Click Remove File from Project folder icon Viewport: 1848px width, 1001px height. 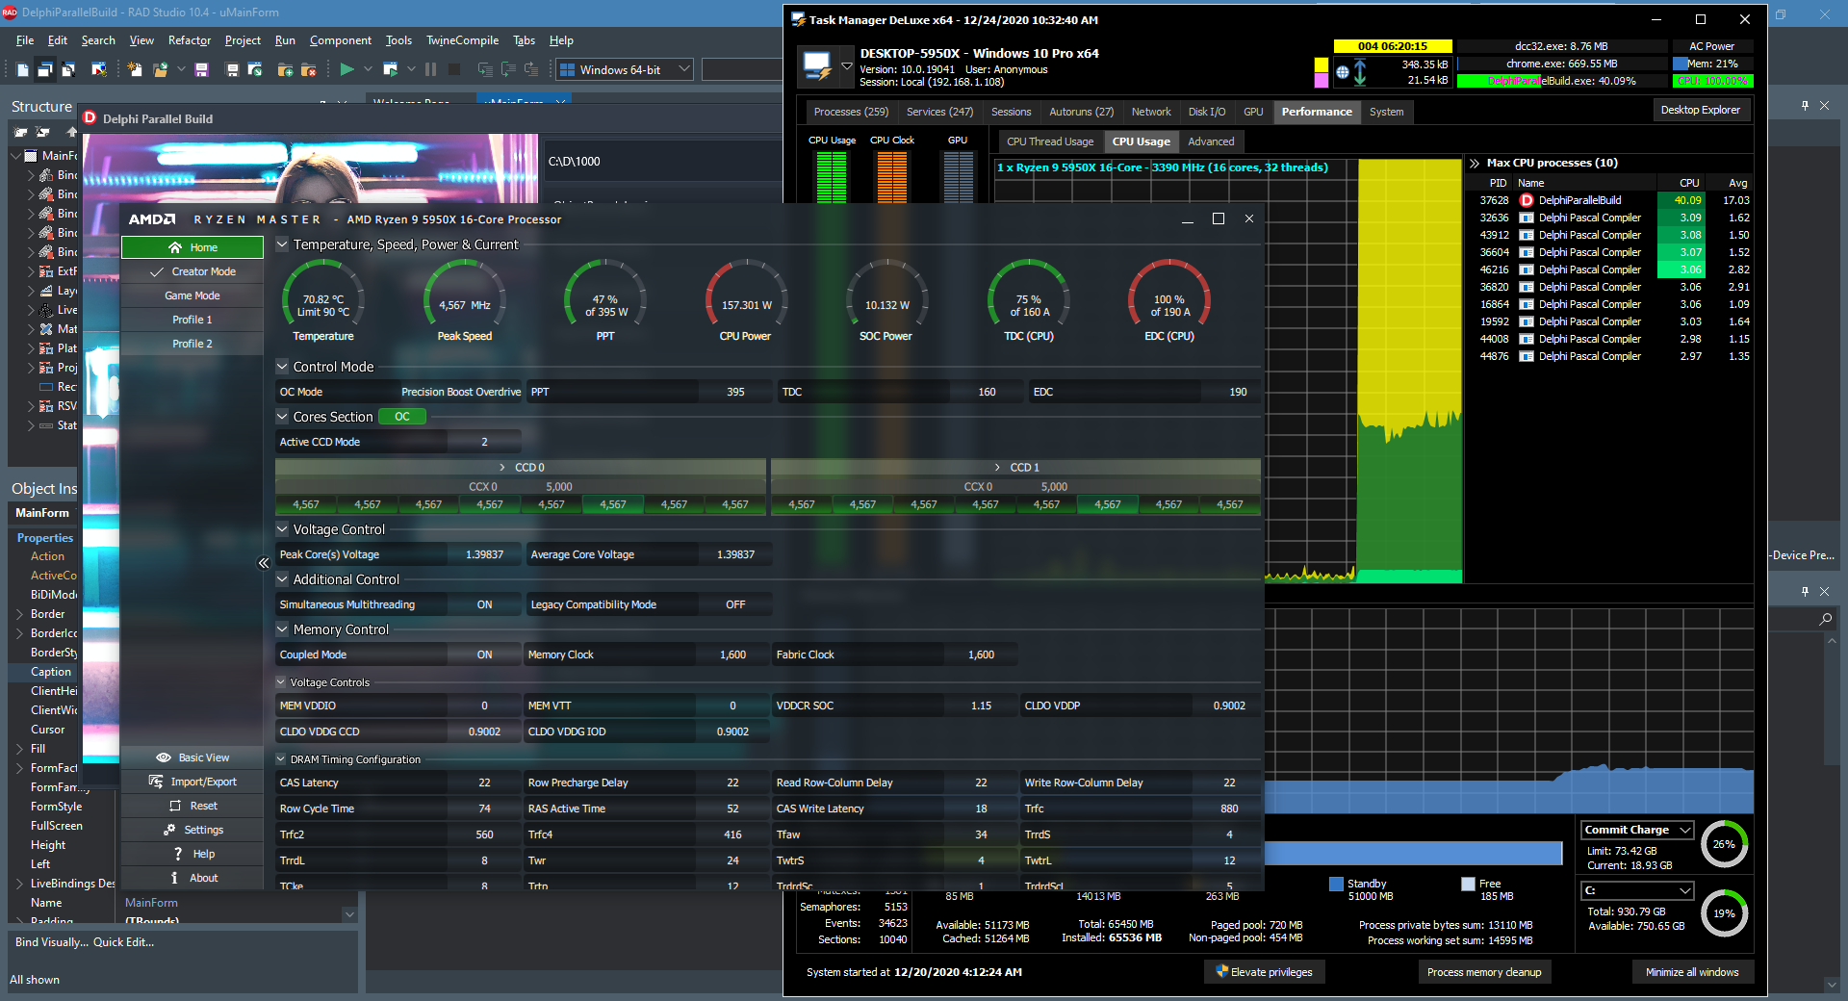click(x=308, y=69)
